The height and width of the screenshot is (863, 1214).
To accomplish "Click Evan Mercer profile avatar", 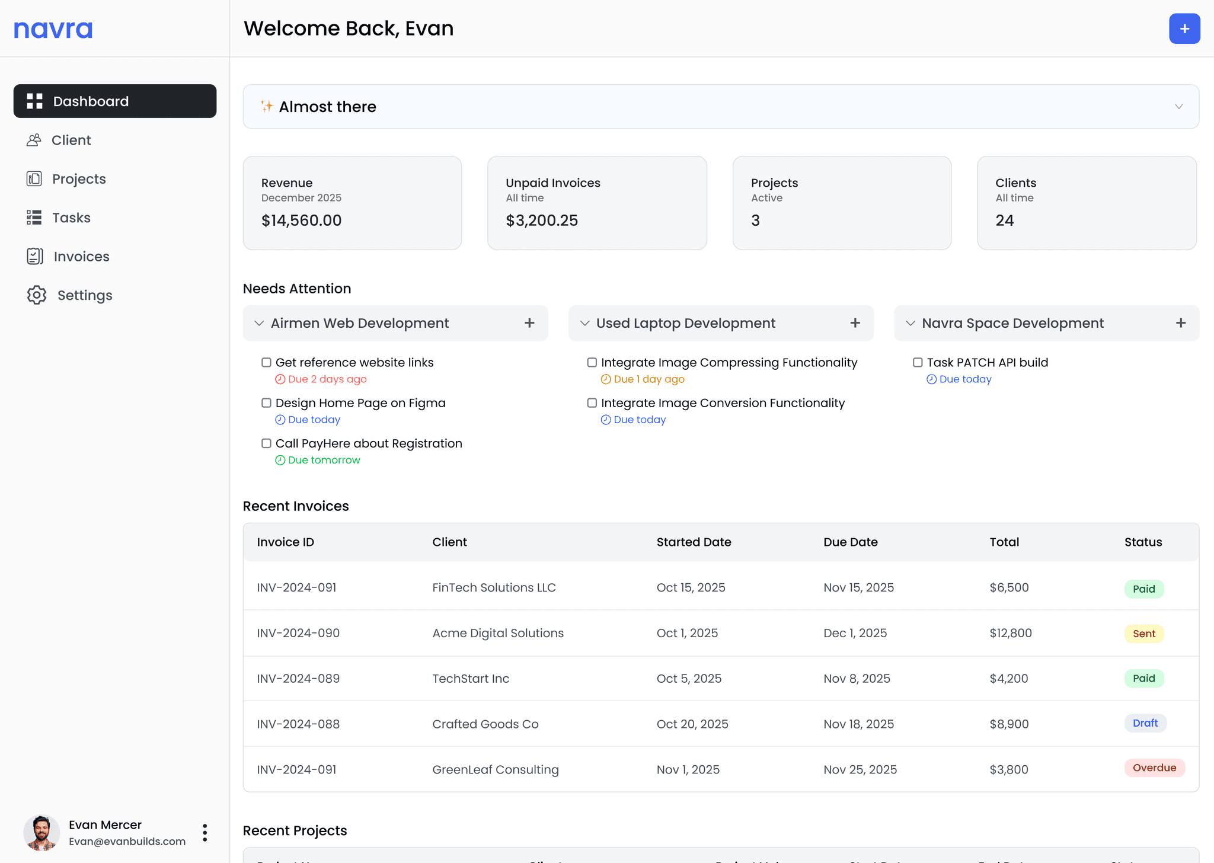I will pos(41,832).
